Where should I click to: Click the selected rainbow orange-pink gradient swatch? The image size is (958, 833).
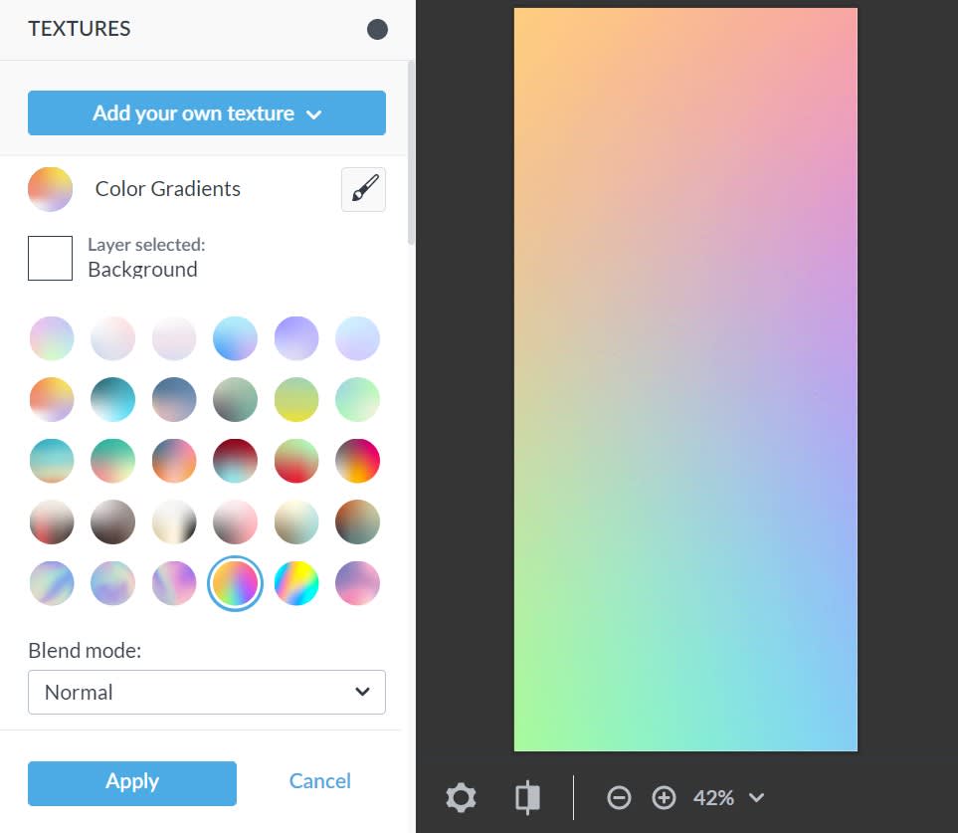[235, 583]
